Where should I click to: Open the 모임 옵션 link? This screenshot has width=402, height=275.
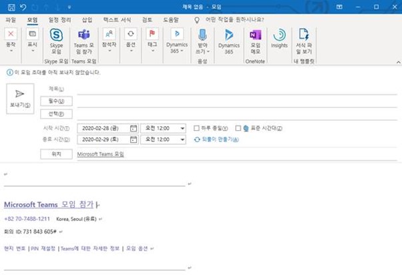(137, 248)
